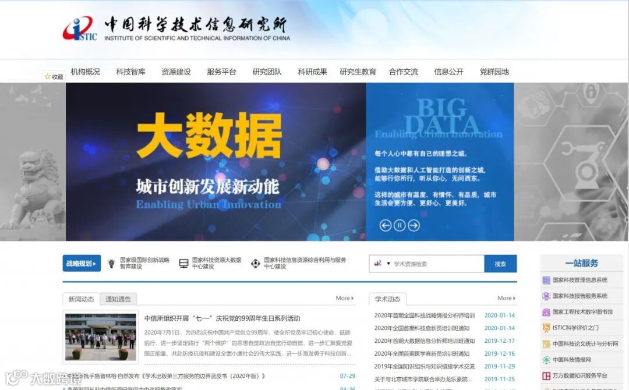Open 国家科技信息资源综合利用与服务中心建设 link
Viewport: 629px width, 390px height.
(x=305, y=263)
